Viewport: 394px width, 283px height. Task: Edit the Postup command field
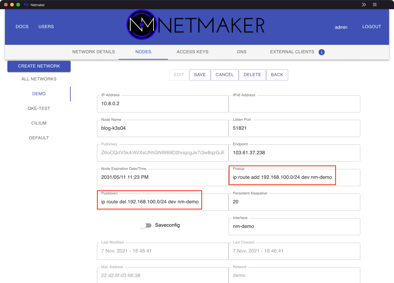[294, 177]
